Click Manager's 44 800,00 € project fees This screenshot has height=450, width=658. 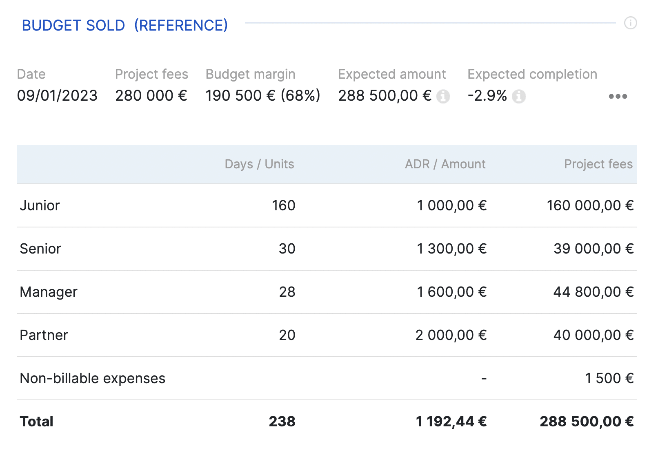(593, 292)
